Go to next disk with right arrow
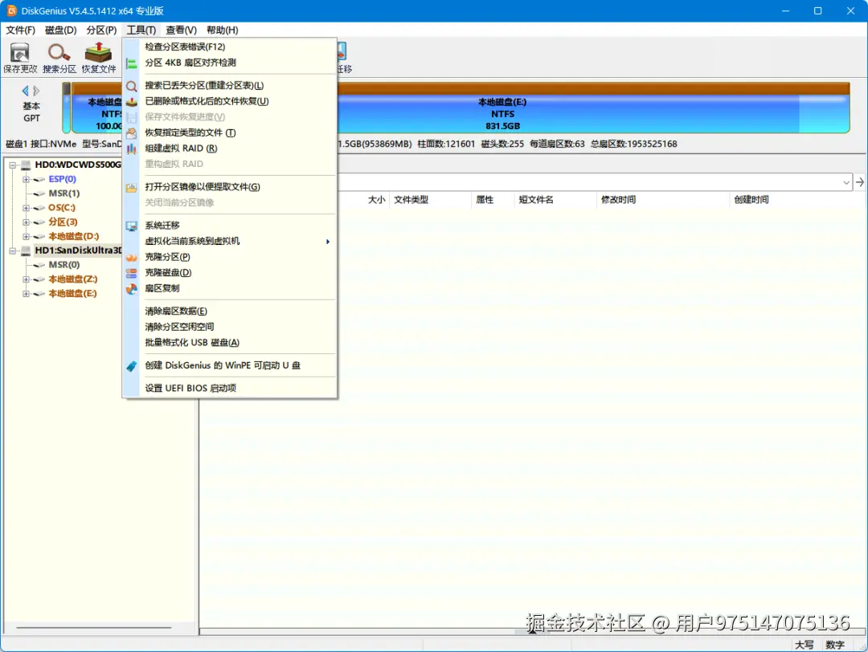 [36, 91]
